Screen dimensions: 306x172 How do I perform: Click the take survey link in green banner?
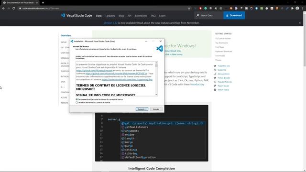[x=174, y=54]
